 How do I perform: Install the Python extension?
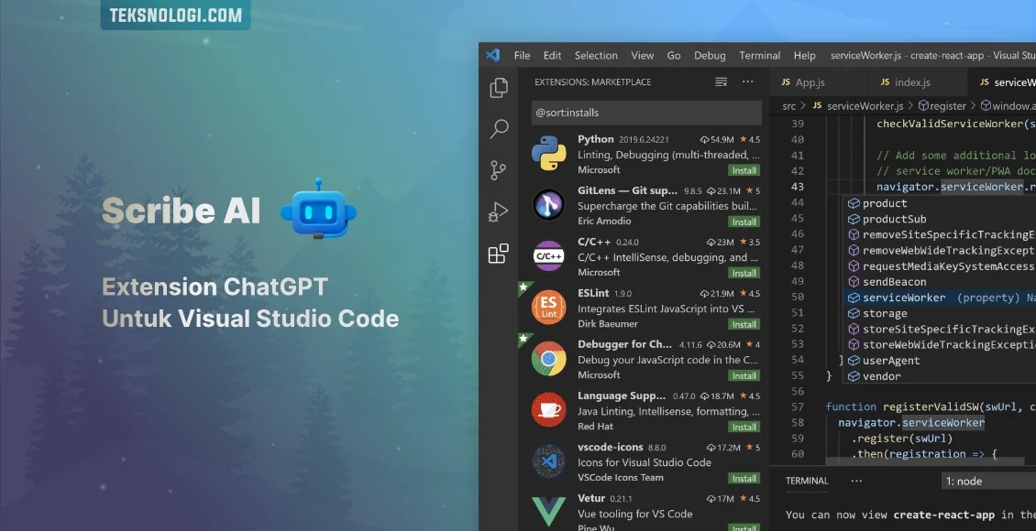point(744,170)
